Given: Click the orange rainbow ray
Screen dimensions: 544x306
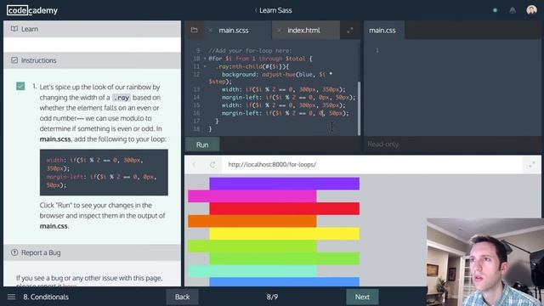Looking at the screenshot, I should click(x=252, y=221).
